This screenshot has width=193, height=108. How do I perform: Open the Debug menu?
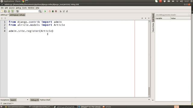[18, 8]
